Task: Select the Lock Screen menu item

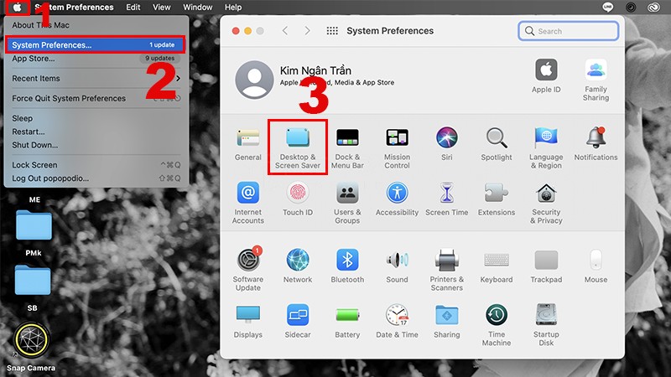Action: click(35, 165)
